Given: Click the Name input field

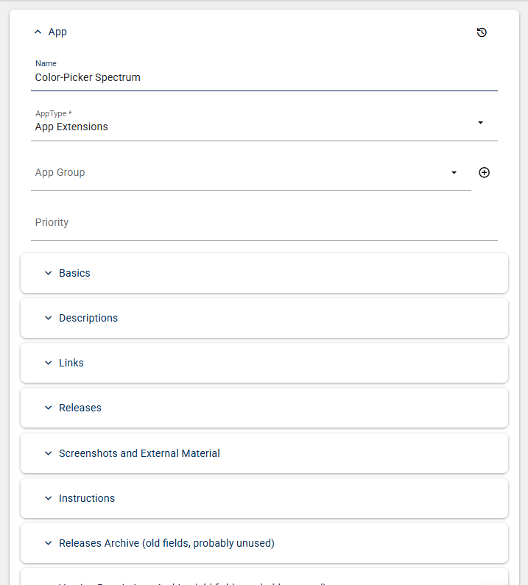Looking at the screenshot, I should (x=264, y=77).
